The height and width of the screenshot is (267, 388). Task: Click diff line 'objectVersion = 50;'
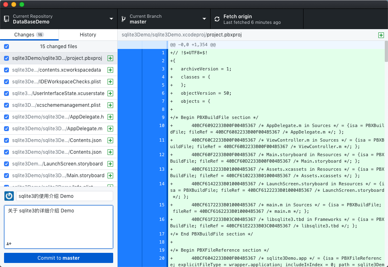pos(206,93)
